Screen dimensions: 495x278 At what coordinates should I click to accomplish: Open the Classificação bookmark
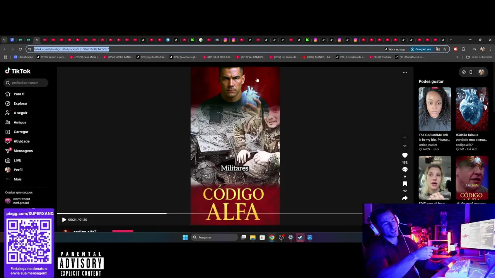coord(24,57)
